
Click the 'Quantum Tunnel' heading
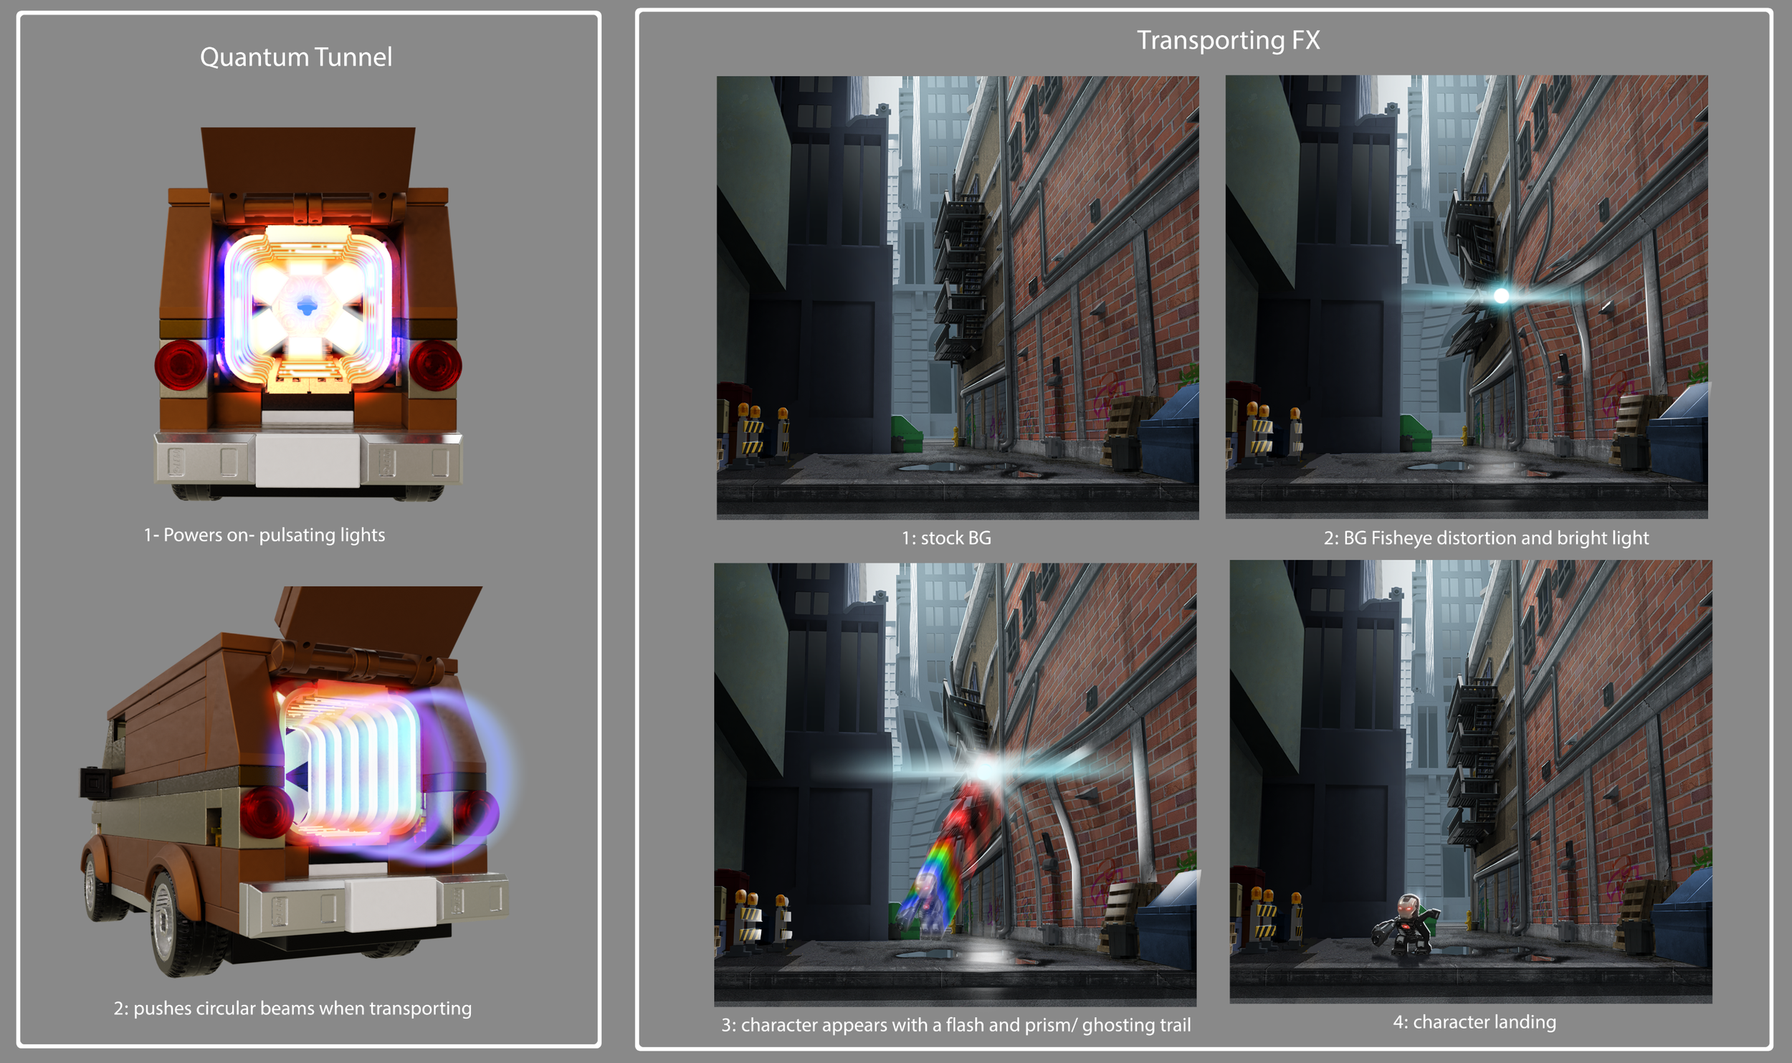coord(296,57)
